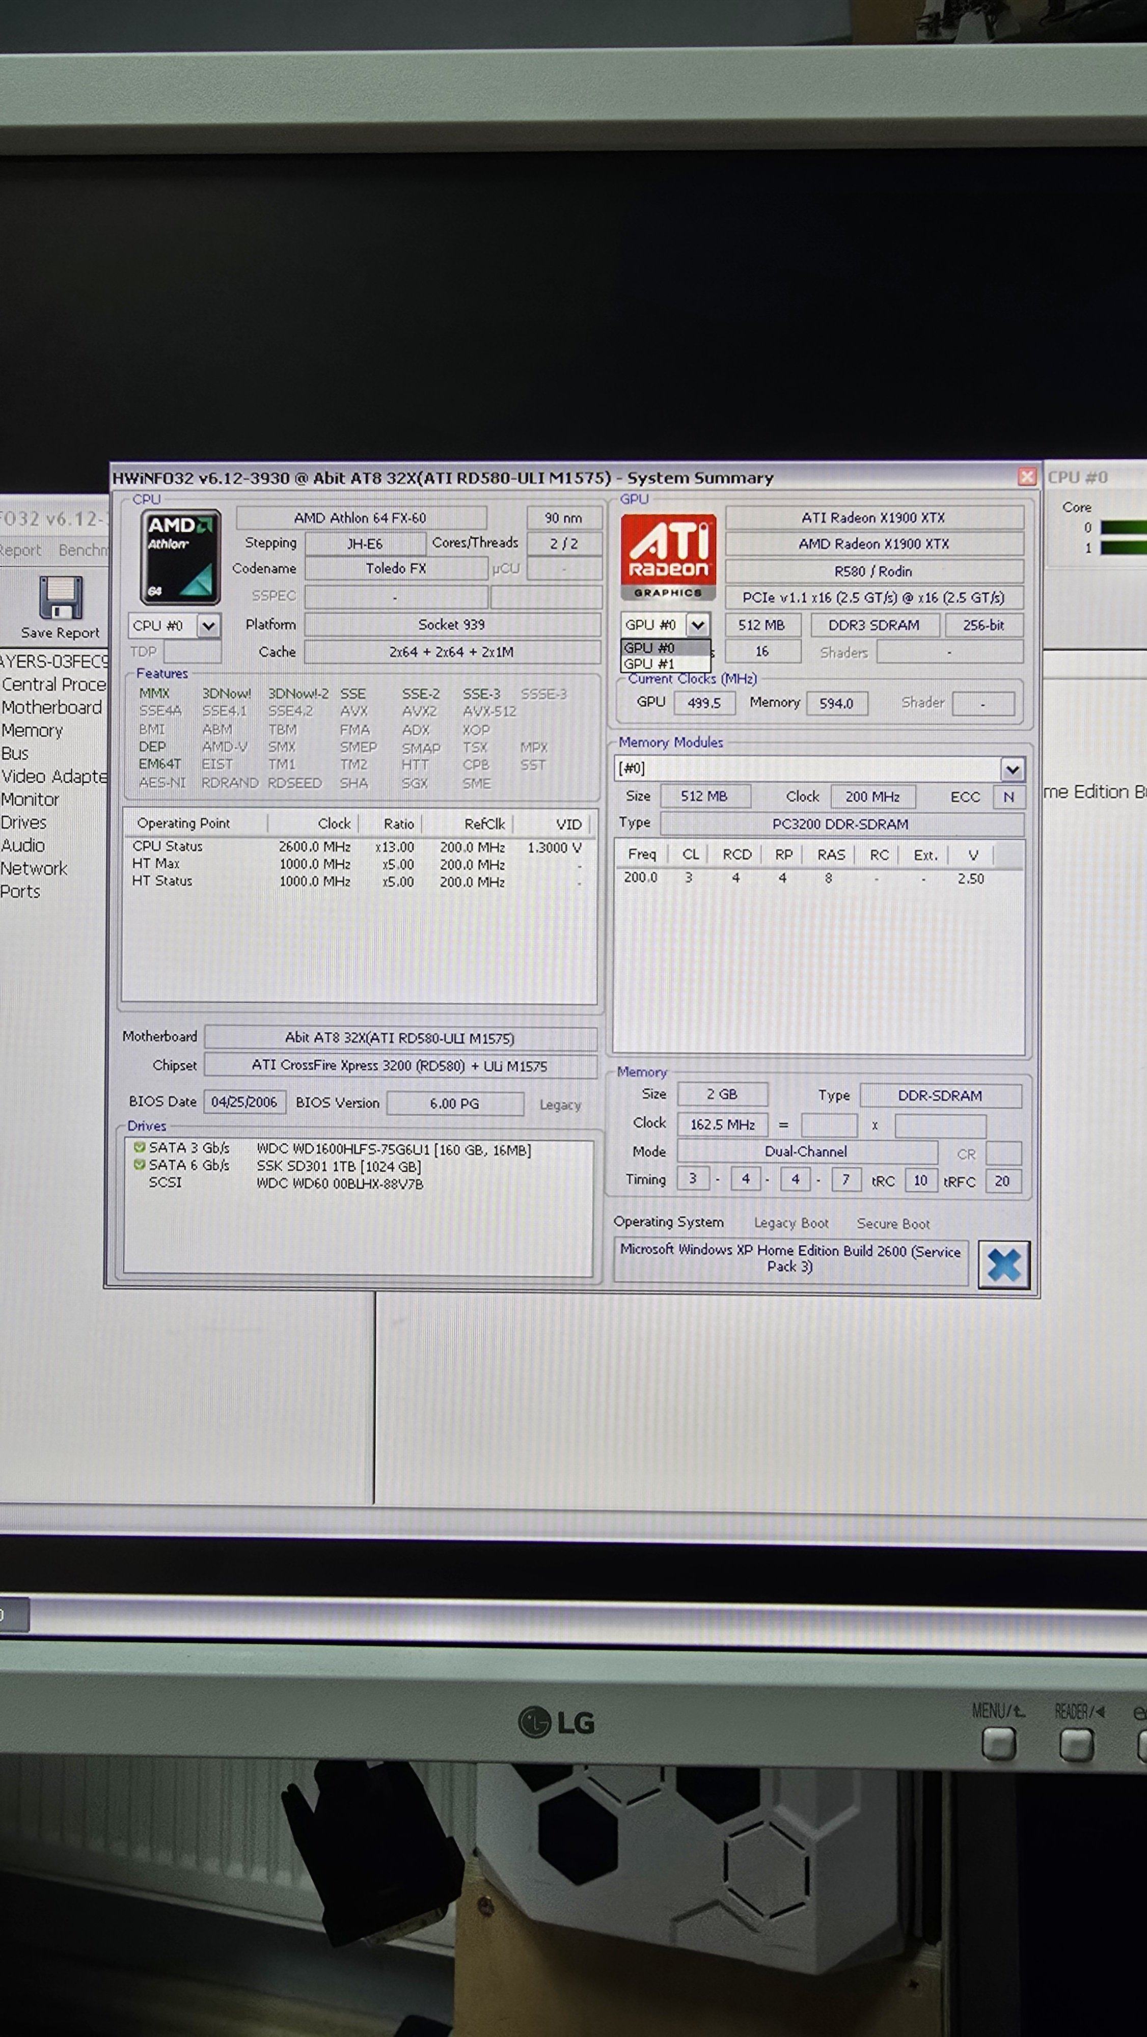This screenshot has height=2037, width=1147.
Task: Expand the Memory Modules [#0] dropdown
Action: pyautogui.click(x=1012, y=768)
